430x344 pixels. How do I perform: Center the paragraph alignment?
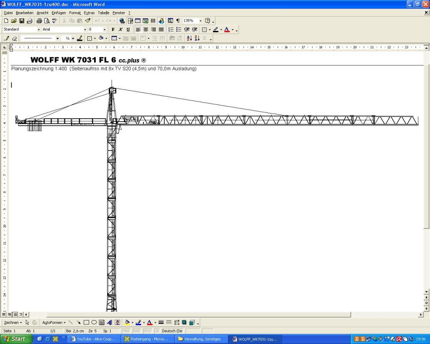click(146, 30)
